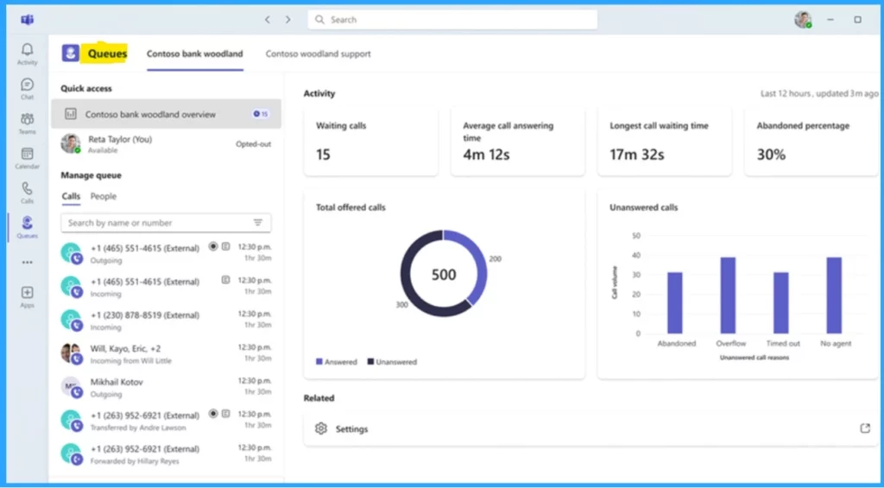Click the Queues title text
This screenshot has width=884, height=488.
(x=107, y=54)
